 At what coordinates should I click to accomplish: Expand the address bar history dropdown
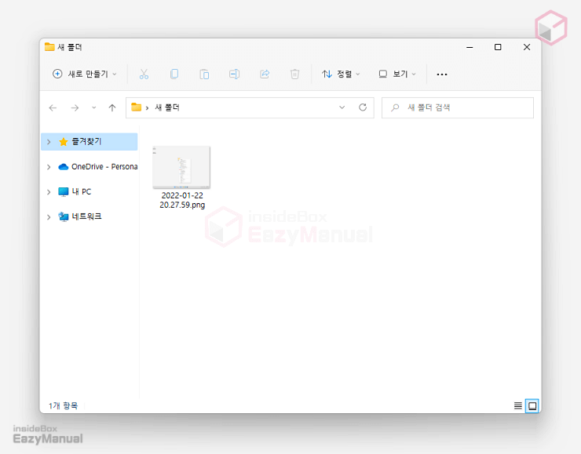click(342, 107)
